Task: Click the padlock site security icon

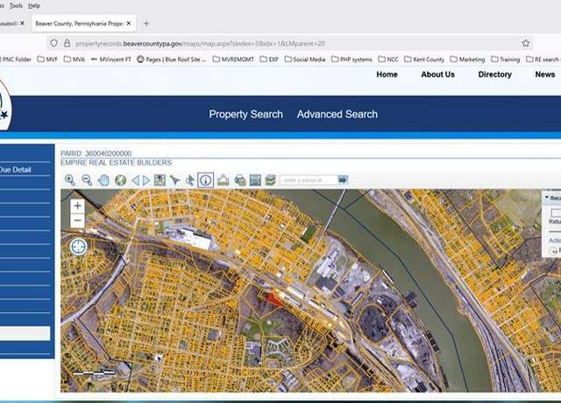Action: point(67,43)
